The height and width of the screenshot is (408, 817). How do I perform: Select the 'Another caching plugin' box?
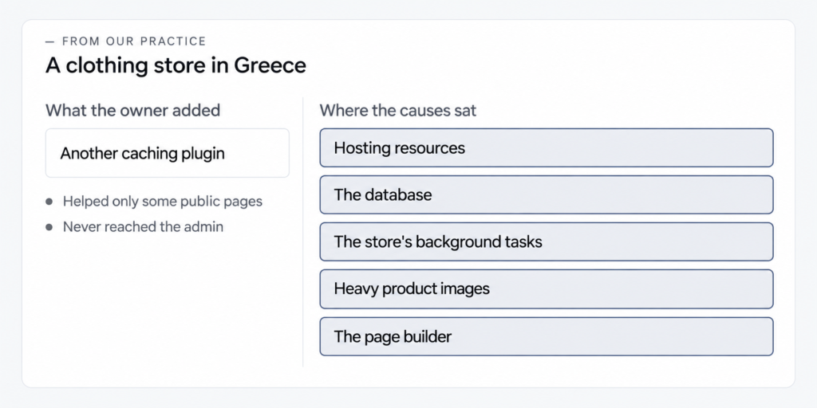pos(168,153)
